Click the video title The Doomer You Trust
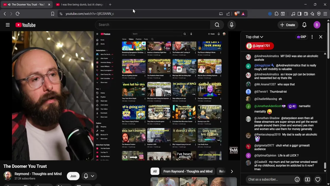Screen dimensions: 330x186 tap(25, 166)
